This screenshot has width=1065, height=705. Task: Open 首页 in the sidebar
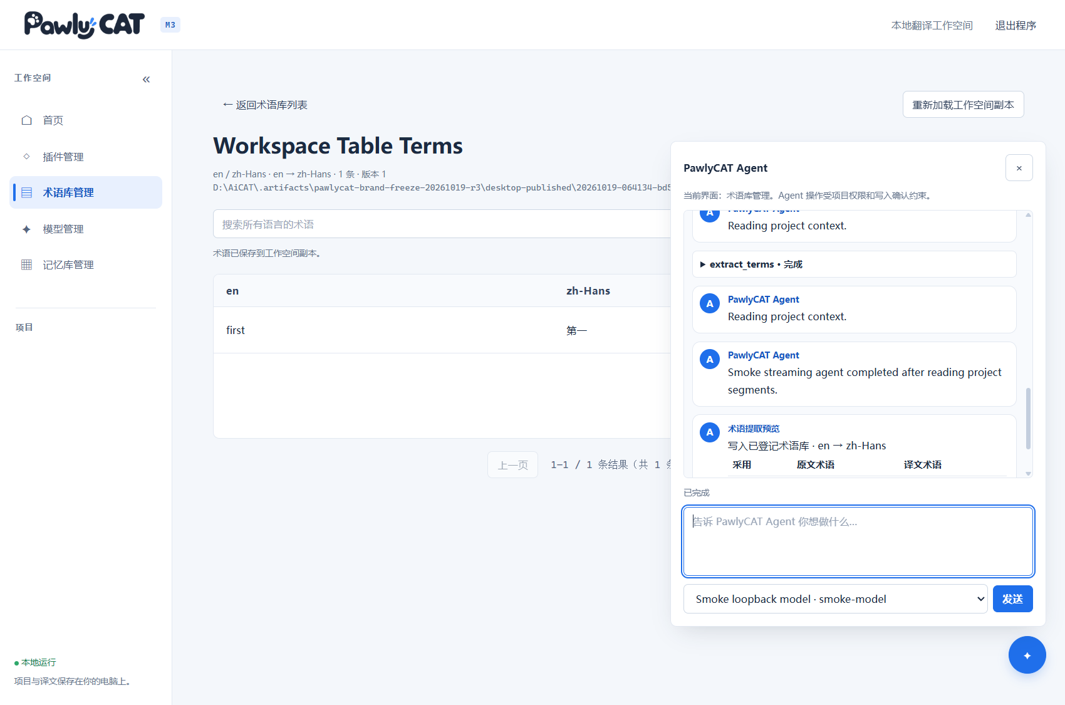tap(86, 120)
